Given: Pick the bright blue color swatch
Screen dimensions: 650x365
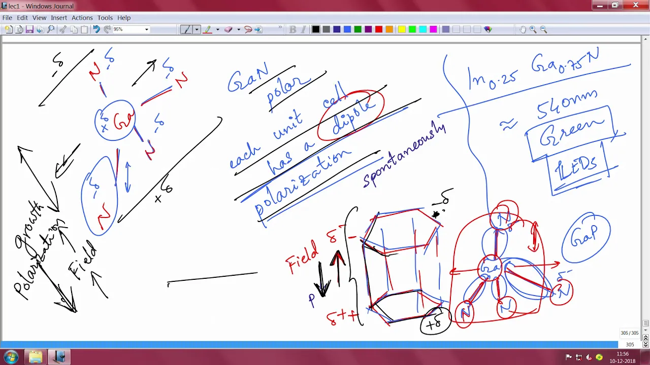Looking at the screenshot, I should 347,29.
